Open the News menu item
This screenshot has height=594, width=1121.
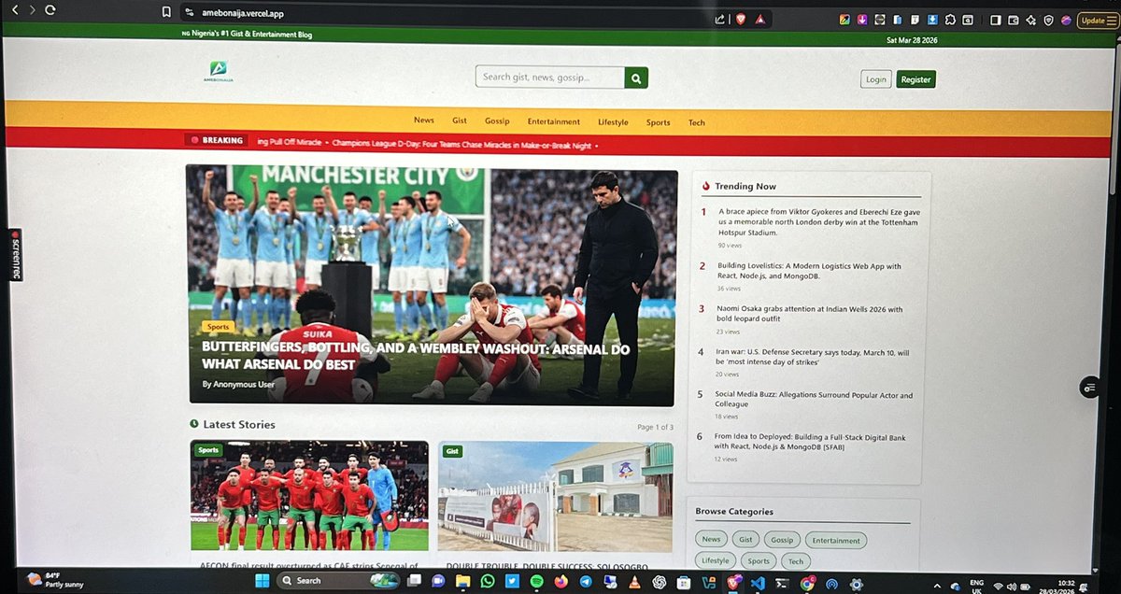(x=424, y=120)
